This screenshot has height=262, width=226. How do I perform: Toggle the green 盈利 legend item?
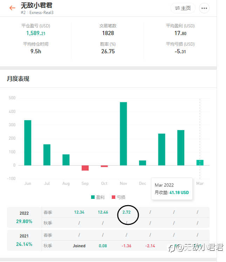98,197
